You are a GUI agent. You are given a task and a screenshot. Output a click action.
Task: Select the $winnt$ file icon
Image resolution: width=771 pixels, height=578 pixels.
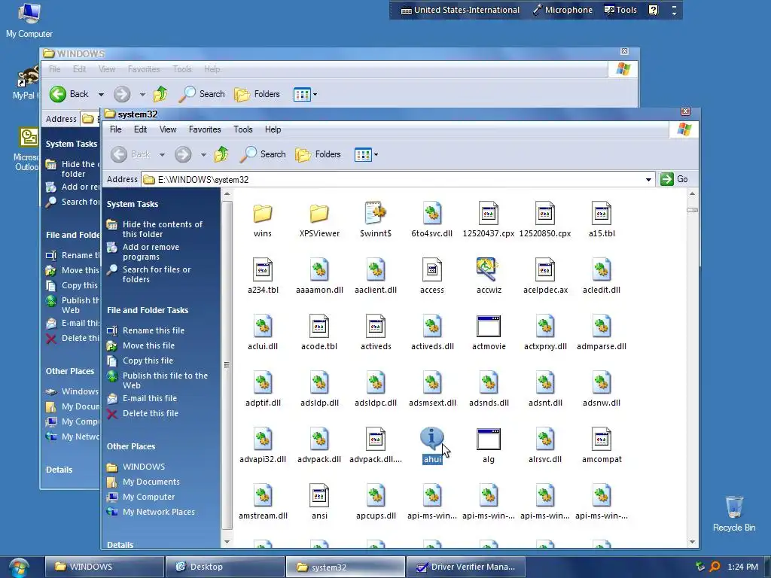click(376, 213)
